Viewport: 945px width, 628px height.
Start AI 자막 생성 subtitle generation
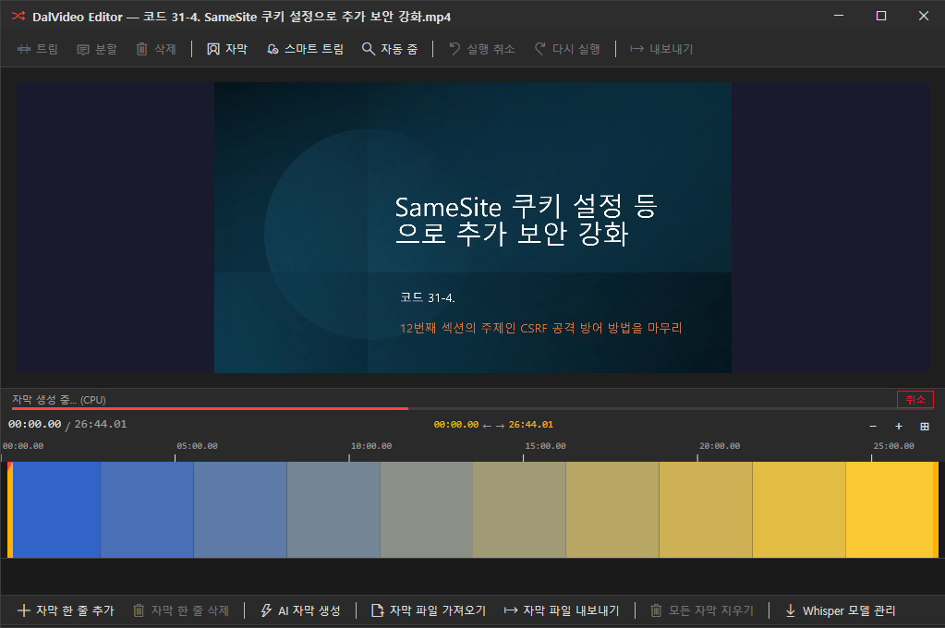click(x=299, y=610)
